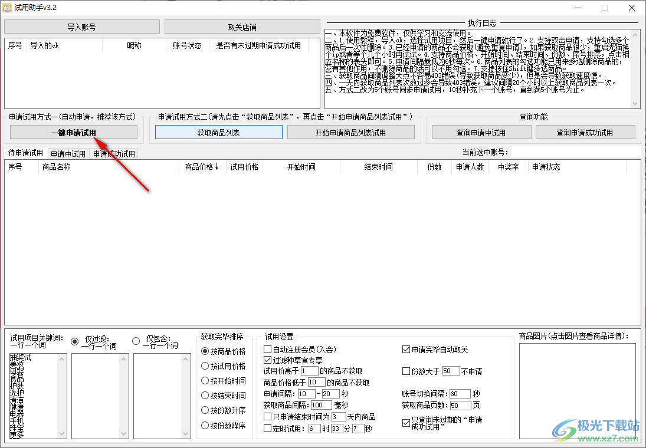The width and height of the screenshot is (646, 448).
Task: Click 定时试用 hour field
Action: pyautogui.click(x=314, y=429)
